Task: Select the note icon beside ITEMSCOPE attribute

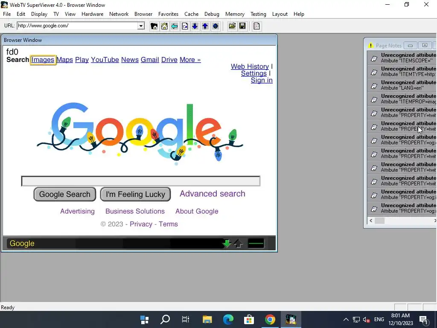Action: point(374,58)
